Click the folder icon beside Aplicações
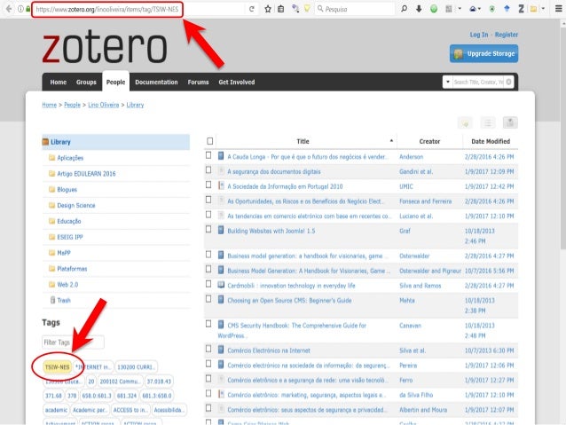The image size is (566, 425). (x=52, y=158)
